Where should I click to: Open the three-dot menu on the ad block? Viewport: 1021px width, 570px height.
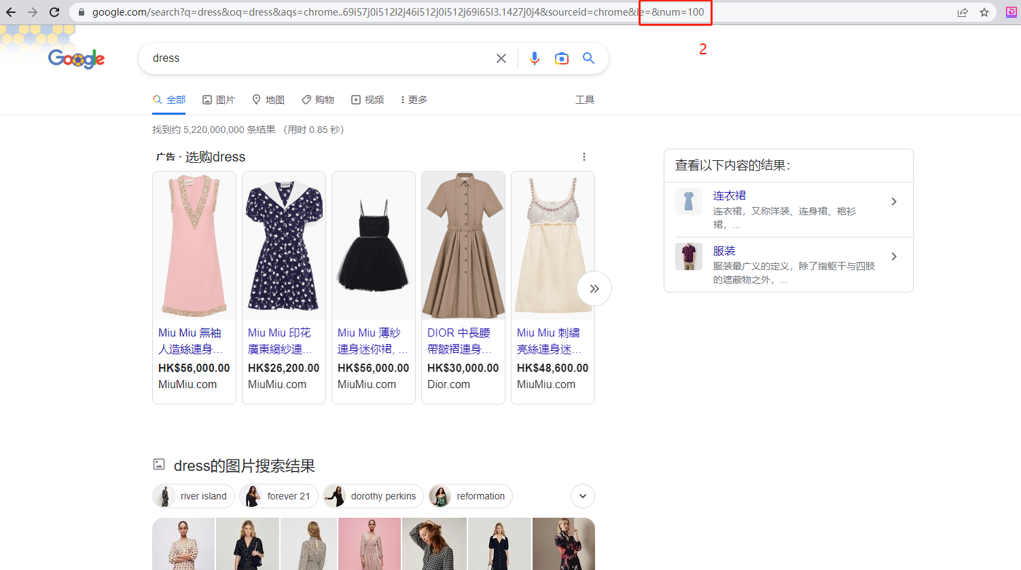click(x=584, y=157)
